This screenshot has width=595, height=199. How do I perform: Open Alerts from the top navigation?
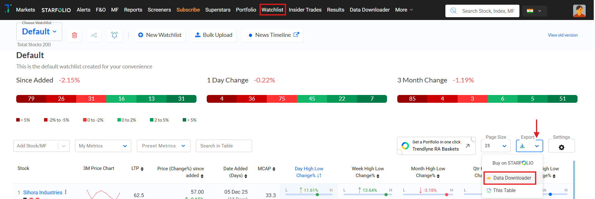coord(83,10)
